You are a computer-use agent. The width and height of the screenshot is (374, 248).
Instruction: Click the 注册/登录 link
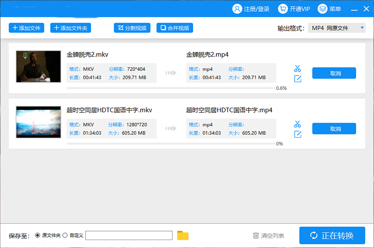coord(257,9)
